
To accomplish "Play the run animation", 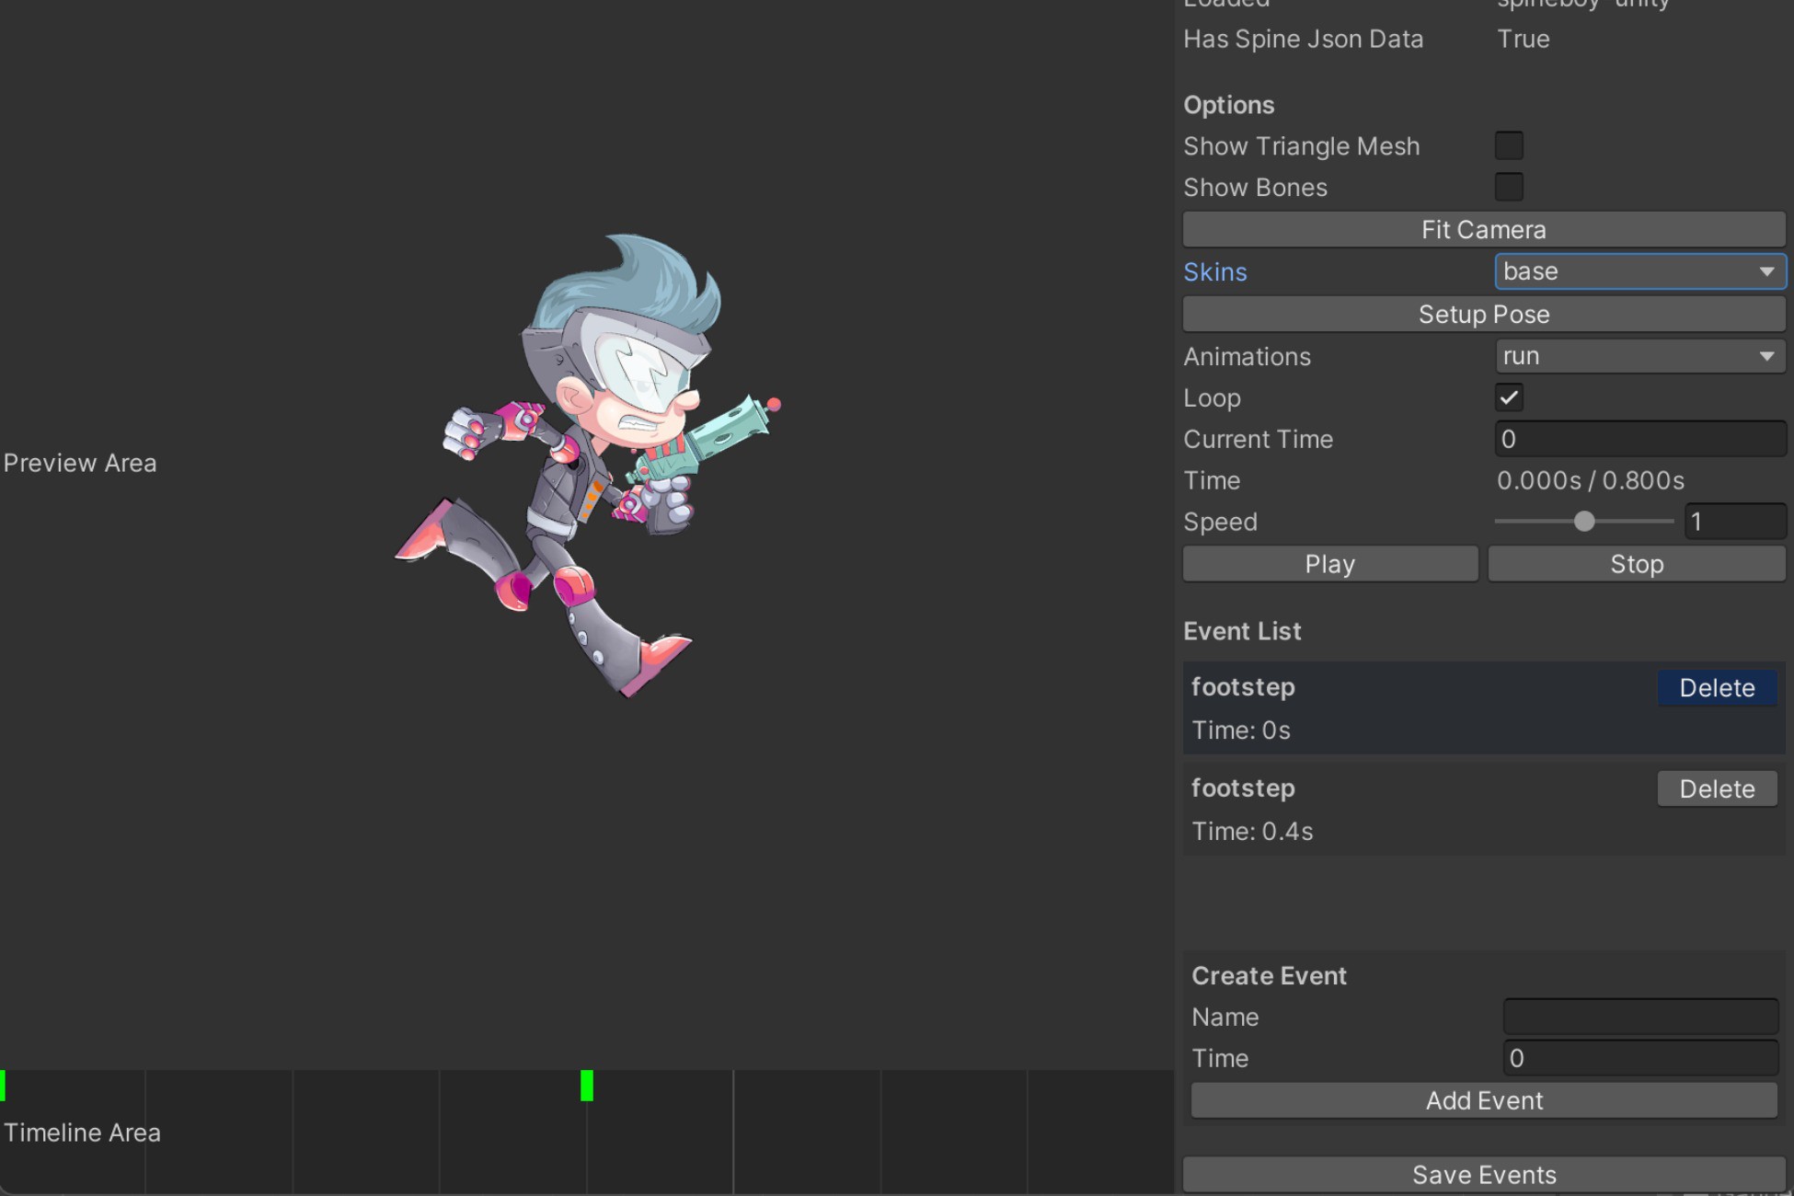I will point(1330,564).
